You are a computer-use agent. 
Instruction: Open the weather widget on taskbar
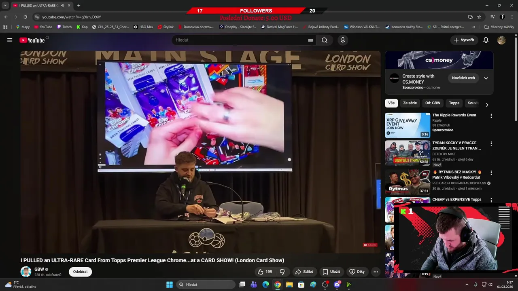(x=20, y=285)
